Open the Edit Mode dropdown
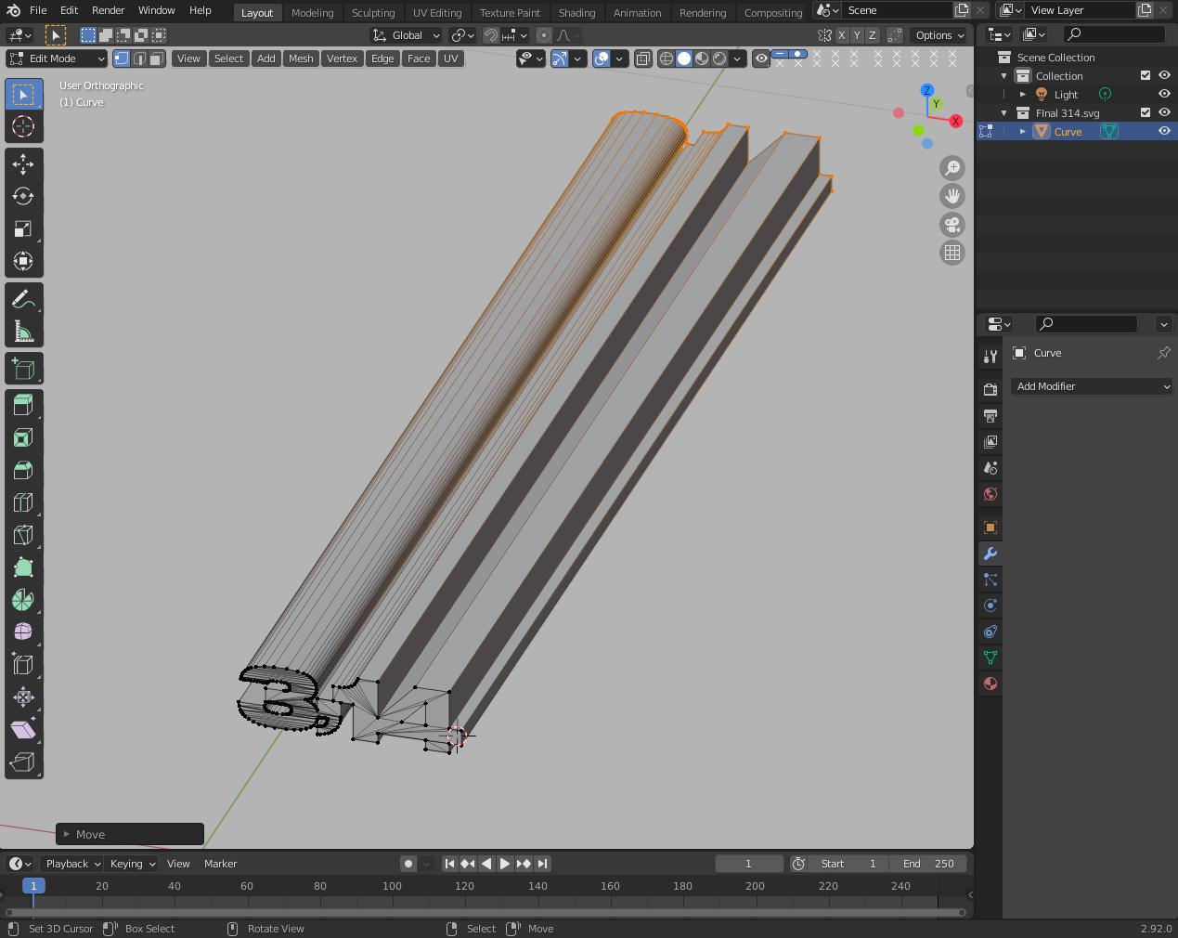Viewport: 1178px width, 938px height. 56,59
